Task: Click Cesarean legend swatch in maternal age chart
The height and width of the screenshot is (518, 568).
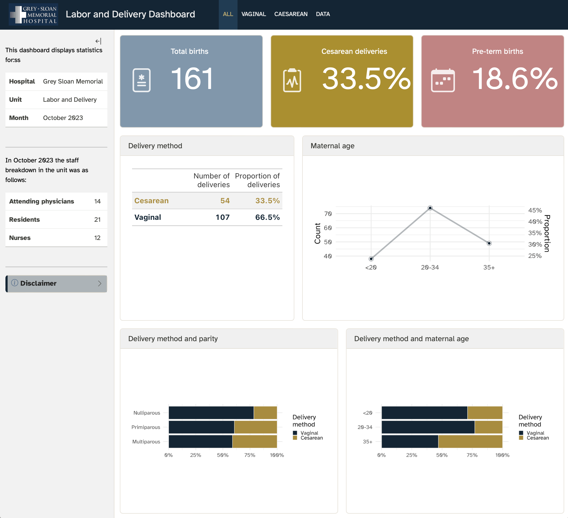Action: 521,438
